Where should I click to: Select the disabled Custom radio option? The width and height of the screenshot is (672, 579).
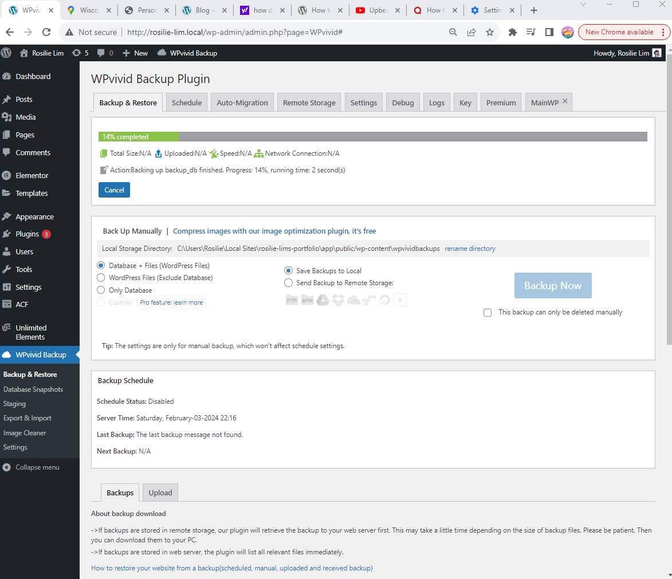click(101, 302)
